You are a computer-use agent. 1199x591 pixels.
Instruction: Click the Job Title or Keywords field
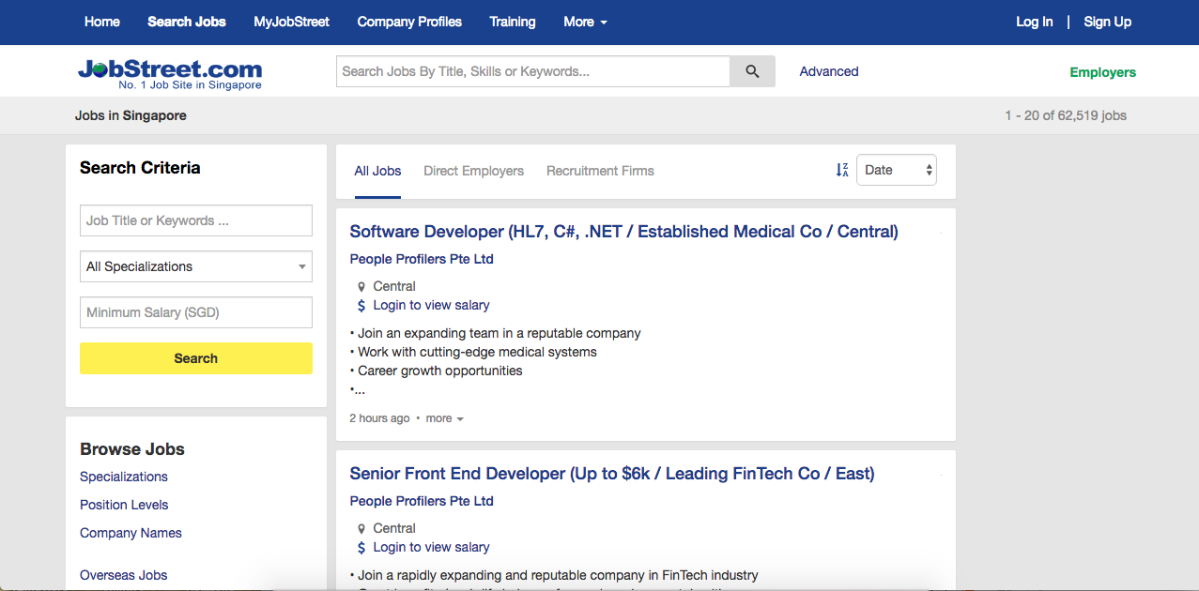click(x=196, y=220)
